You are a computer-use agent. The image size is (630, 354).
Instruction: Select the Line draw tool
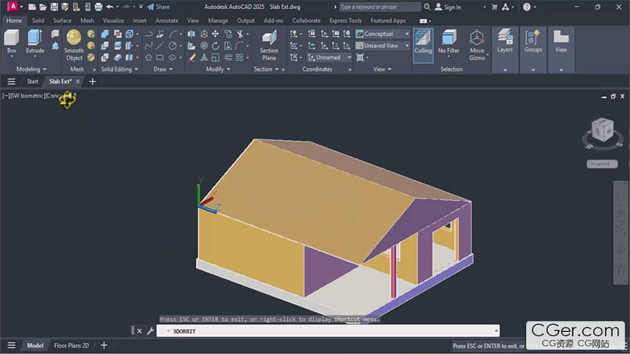160,46
